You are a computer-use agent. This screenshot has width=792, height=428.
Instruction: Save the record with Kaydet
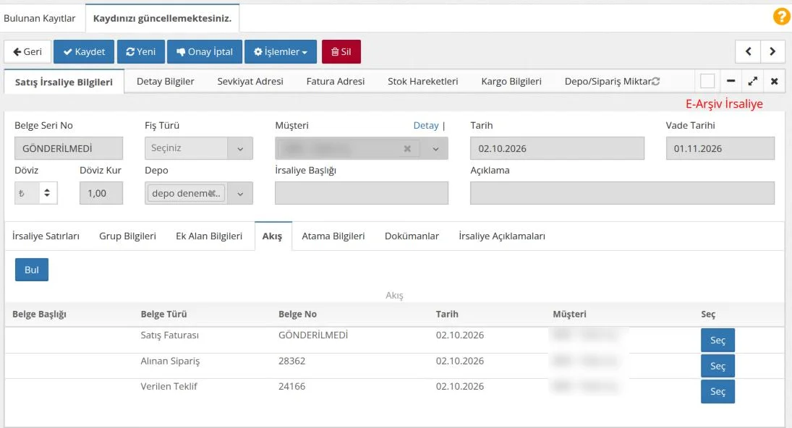(x=84, y=51)
